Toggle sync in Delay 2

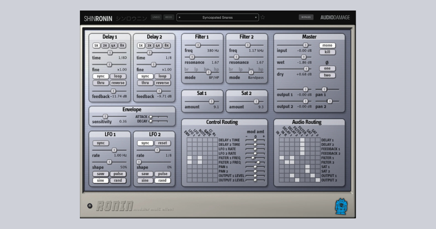[145, 76]
